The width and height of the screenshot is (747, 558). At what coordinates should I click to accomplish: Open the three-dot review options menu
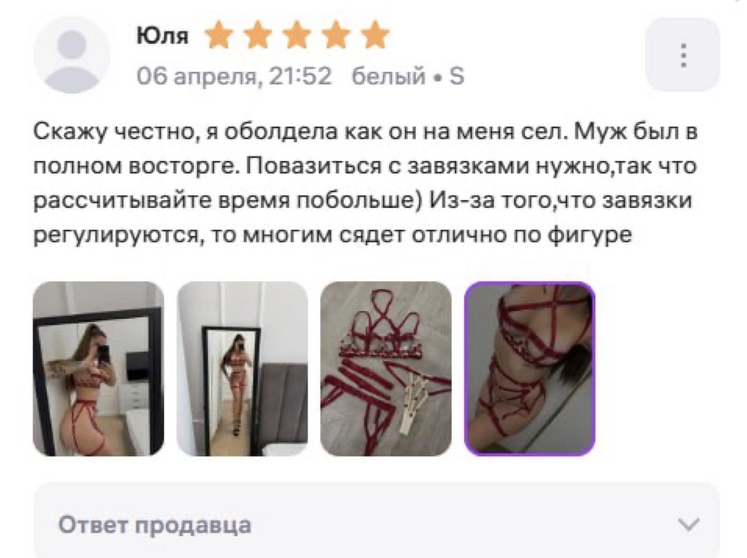pyautogui.click(x=683, y=55)
